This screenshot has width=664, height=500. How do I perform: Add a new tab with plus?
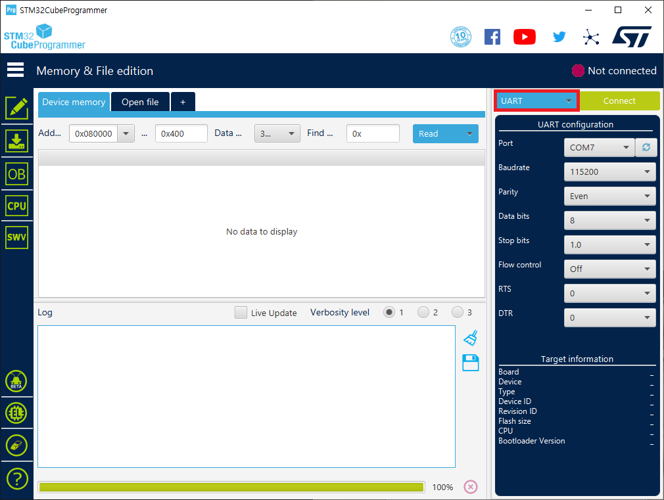click(183, 102)
